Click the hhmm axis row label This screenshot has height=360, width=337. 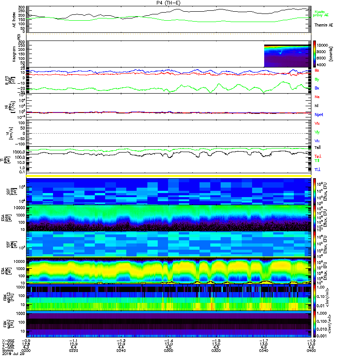8,351
